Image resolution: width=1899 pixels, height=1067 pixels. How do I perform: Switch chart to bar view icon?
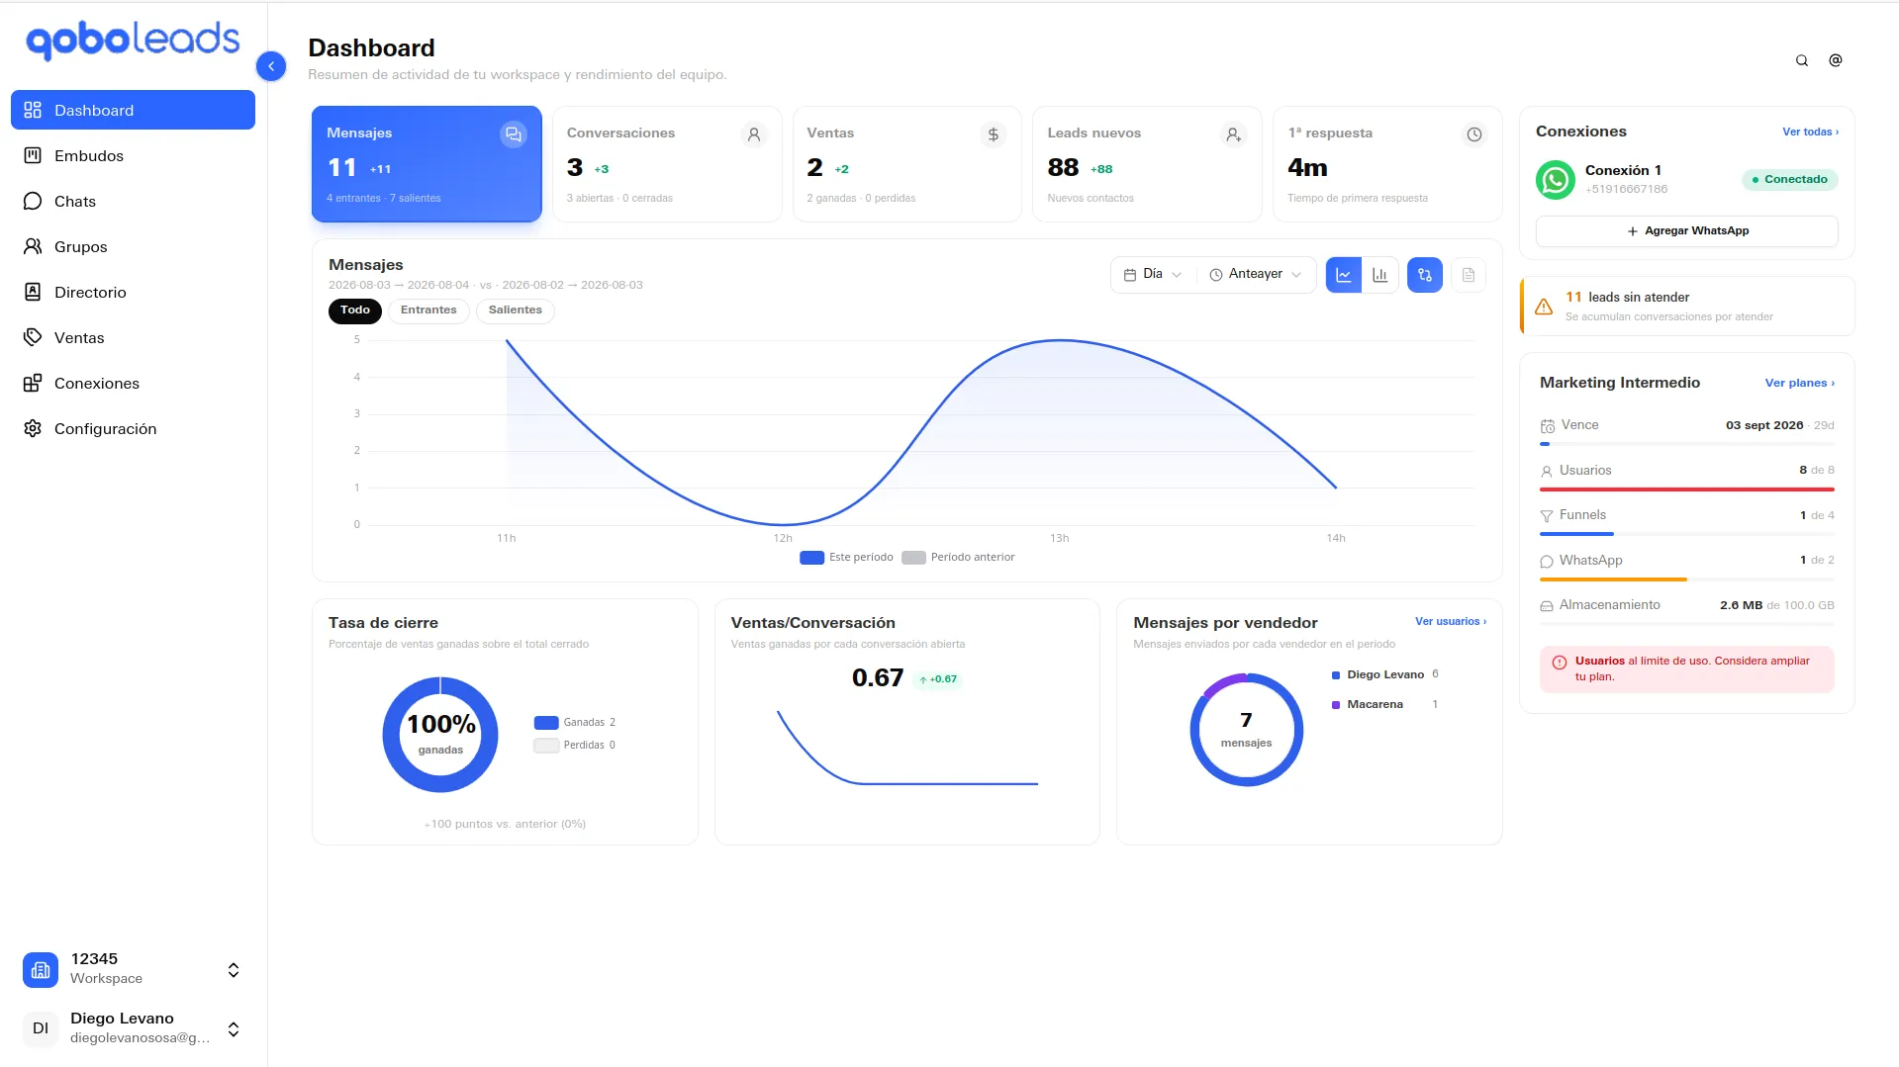pos(1380,275)
